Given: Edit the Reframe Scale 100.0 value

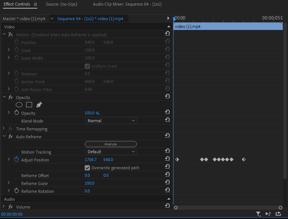Looking at the screenshot, I should tap(90, 183).
